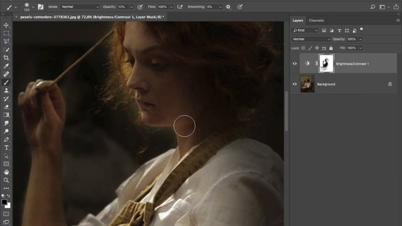Open the Flow value dropdown
The image size is (402, 226).
[171, 7]
